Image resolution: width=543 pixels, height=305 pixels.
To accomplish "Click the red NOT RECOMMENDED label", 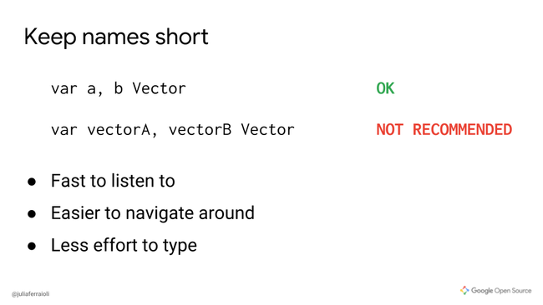I will click(444, 130).
